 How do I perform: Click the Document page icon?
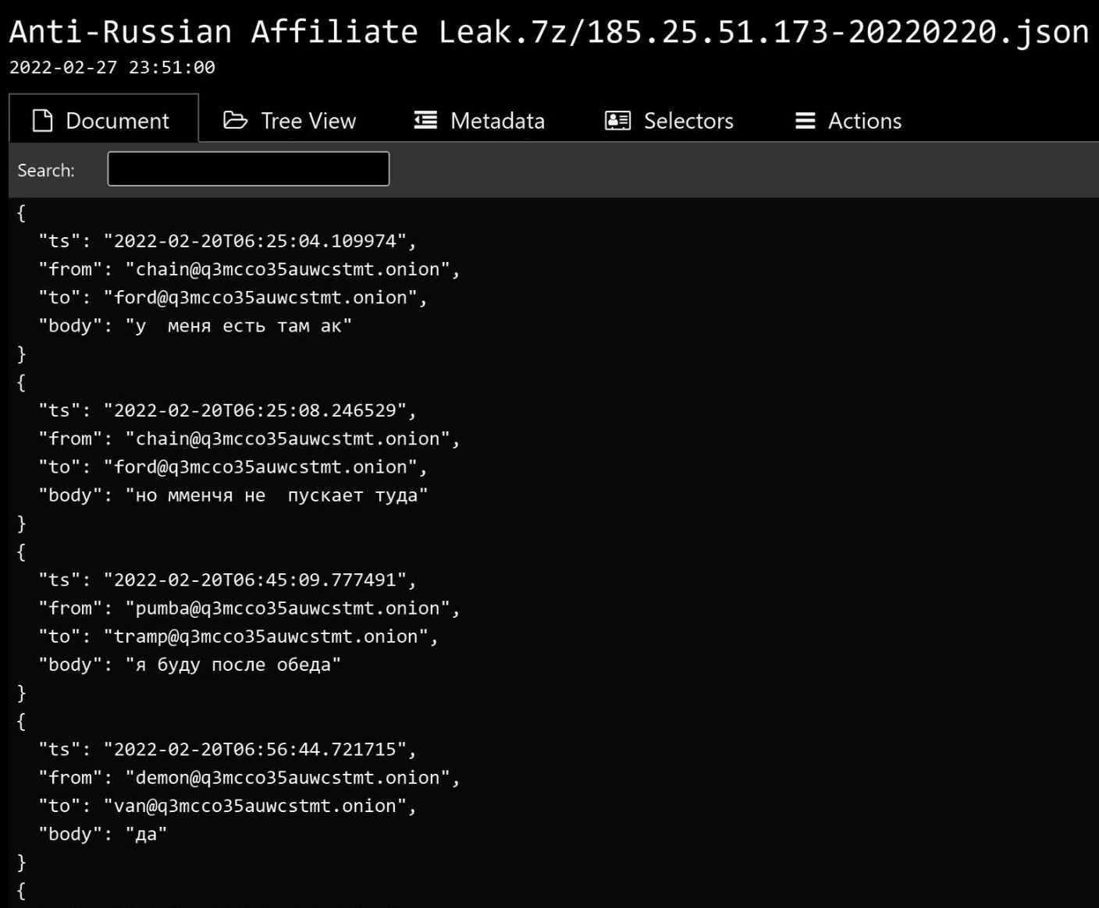tap(42, 121)
